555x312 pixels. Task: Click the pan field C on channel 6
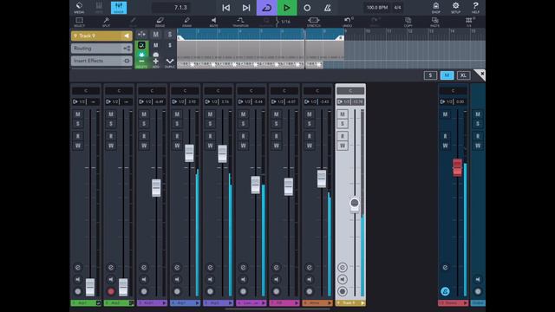251,91
